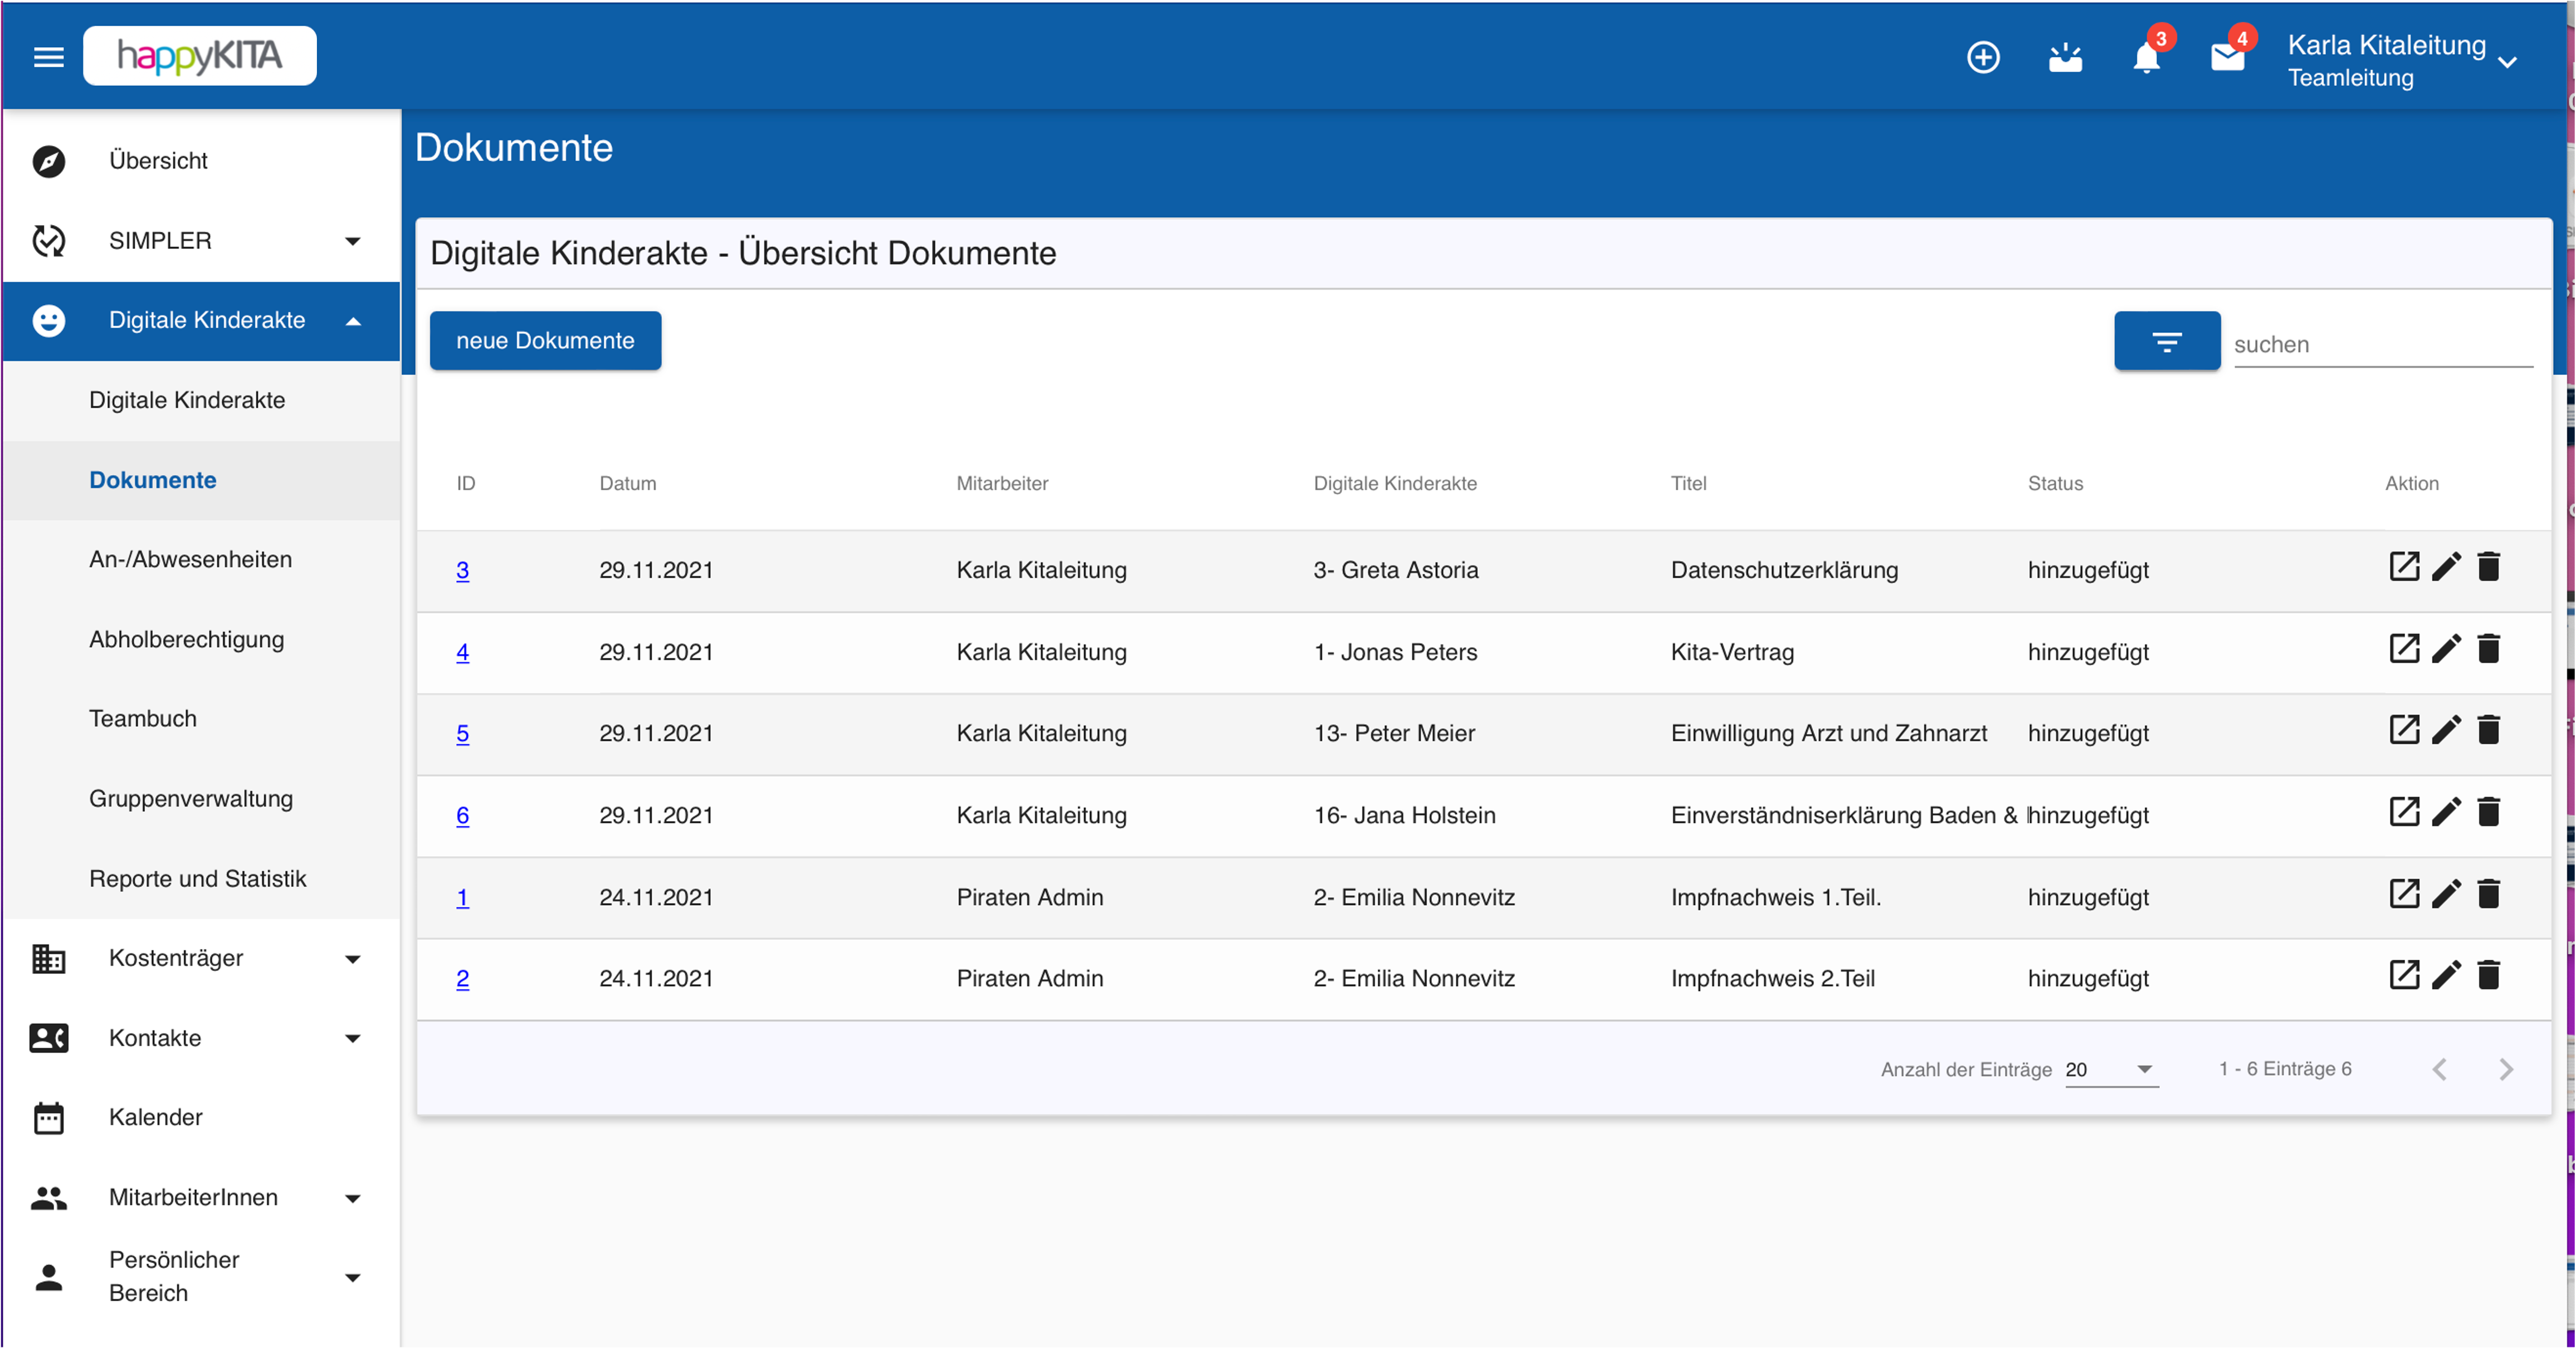Open the birthday cake icon
The height and width of the screenshot is (1348, 2576).
pyautogui.click(x=2065, y=57)
